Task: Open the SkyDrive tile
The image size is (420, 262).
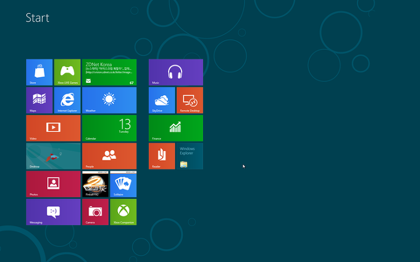Action: (x=162, y=100)
